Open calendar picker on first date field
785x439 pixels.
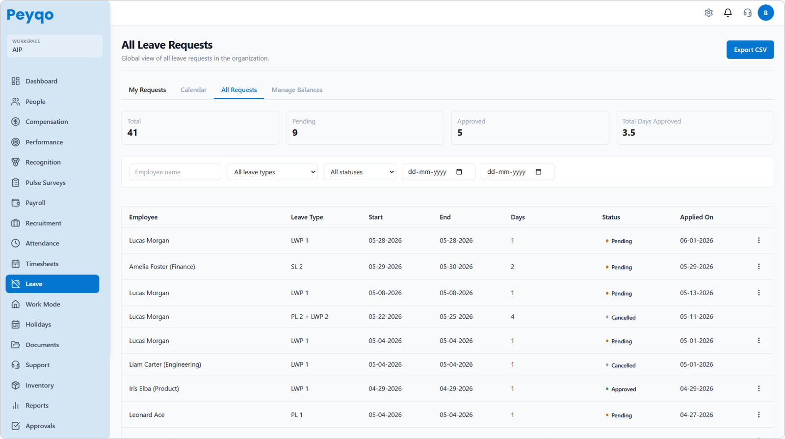pos(459,172)
